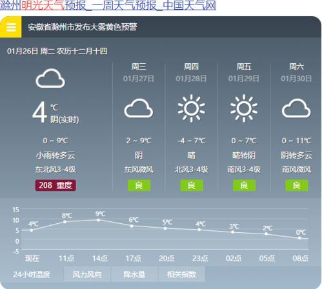Click the sun icon for 周四 01月28日
The height and width of the screenshot is (289, 322).
coord(191,108)
